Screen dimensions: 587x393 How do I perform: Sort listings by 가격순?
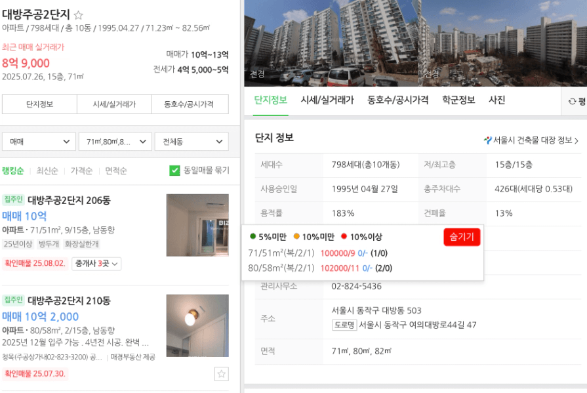coord(81,171)
